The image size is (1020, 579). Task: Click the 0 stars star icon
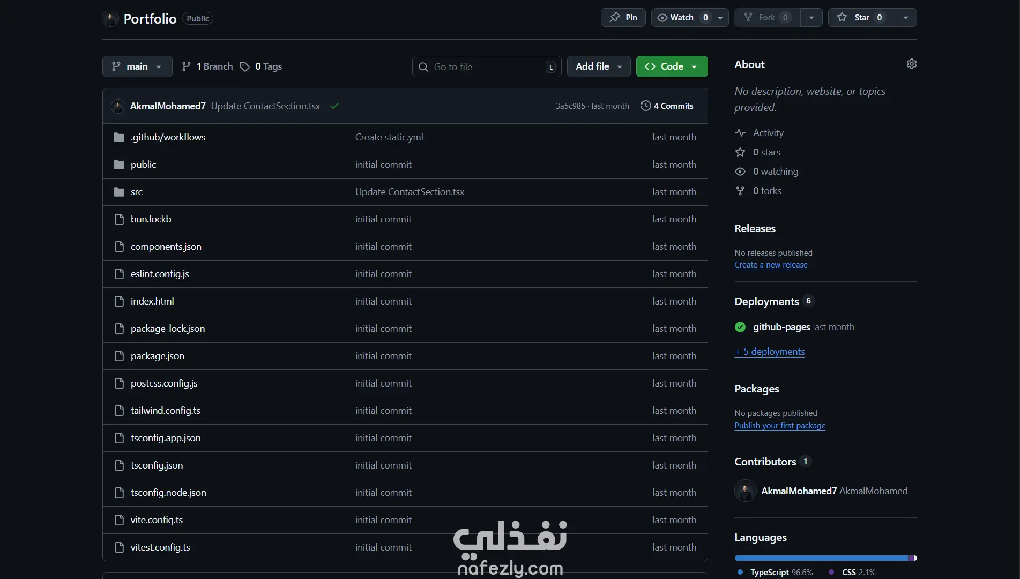pyautogui.click(x=740, y=152)
